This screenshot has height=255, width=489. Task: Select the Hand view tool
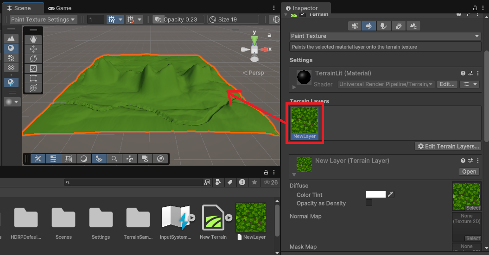click(x=33, y=39)
